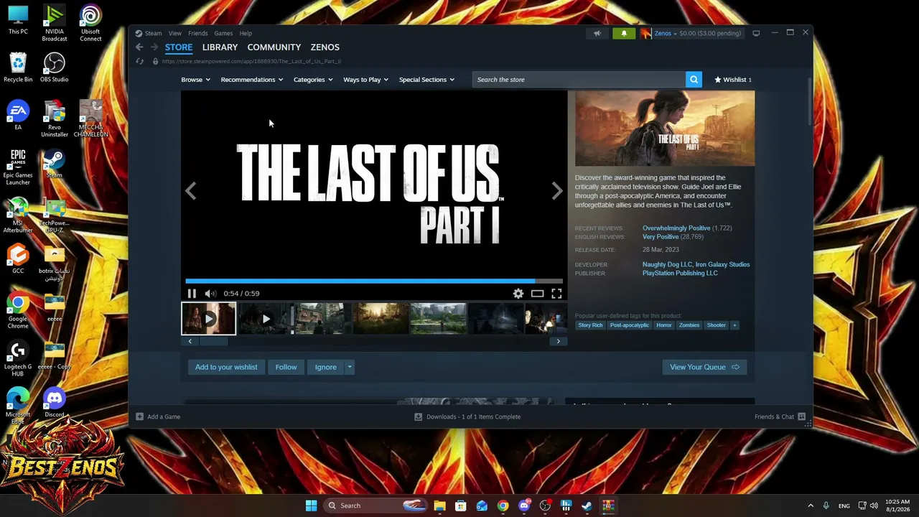This screenshot has height=517, width=919.
Task: Open Friends & Chat icon
Action: click(x=801, y=416)
